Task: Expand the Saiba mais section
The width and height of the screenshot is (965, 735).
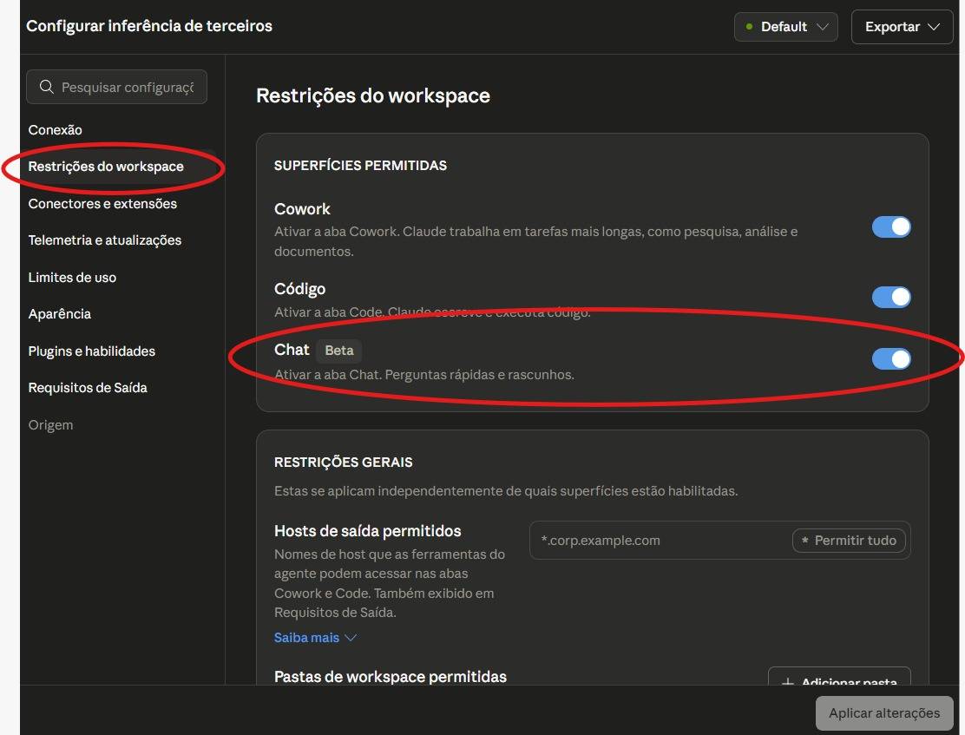Action: click(315, 638)
